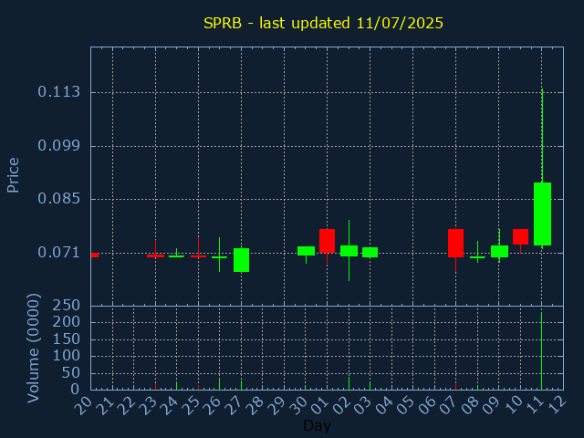Select the green candlestick body on day 09
584x438 pixels.
499,252
